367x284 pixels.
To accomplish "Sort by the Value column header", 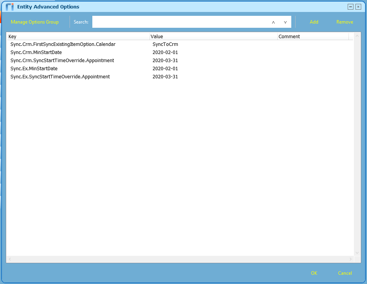I will [x=214, y=36].
